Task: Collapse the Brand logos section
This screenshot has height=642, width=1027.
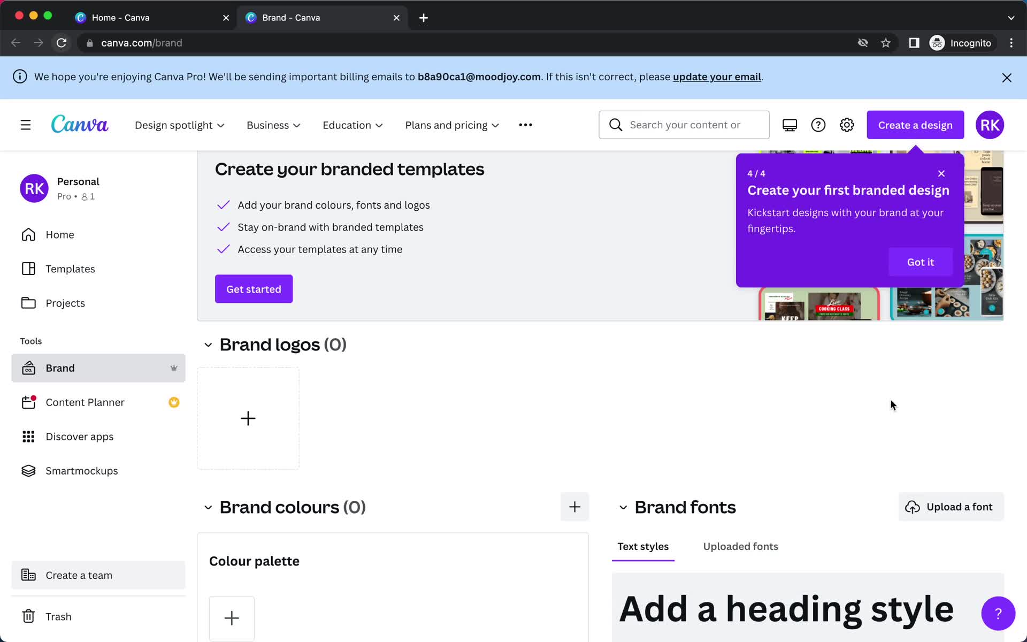Action: 208,345
